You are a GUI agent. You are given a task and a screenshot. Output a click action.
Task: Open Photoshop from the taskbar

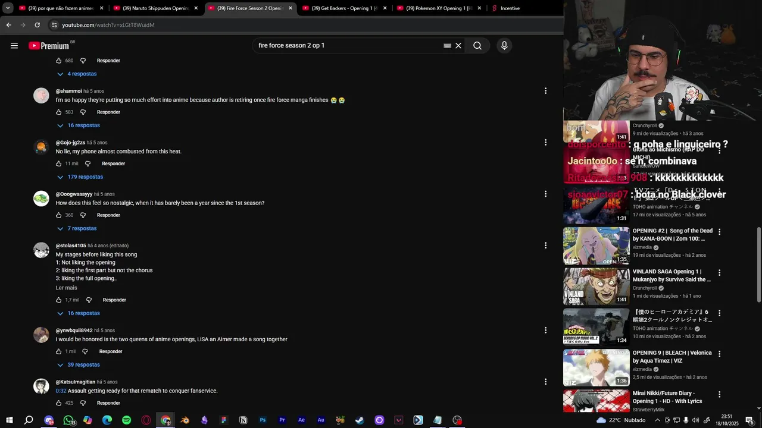click(263, 420)
